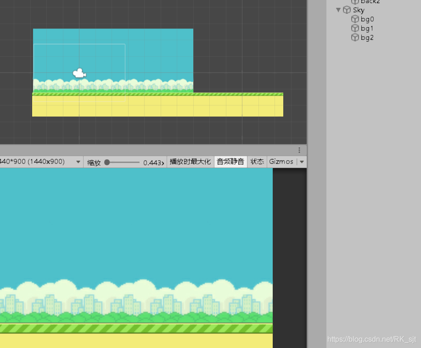Select the bg0 object in hierarchy
The image size is (421, 348).
[367, 19]
